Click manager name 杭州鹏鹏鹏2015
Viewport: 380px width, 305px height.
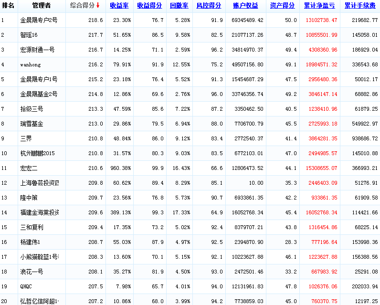38,153
